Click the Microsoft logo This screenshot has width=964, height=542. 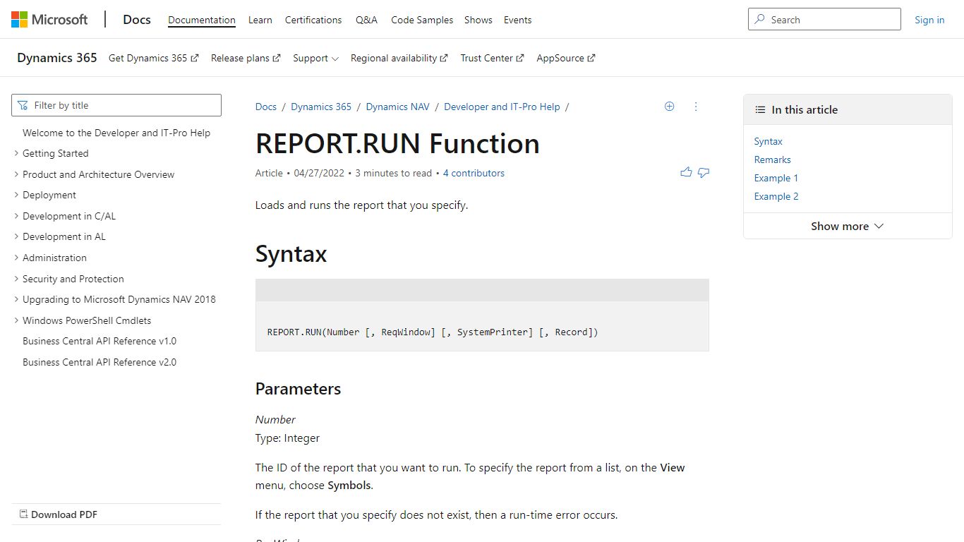(x=49, y=20)
